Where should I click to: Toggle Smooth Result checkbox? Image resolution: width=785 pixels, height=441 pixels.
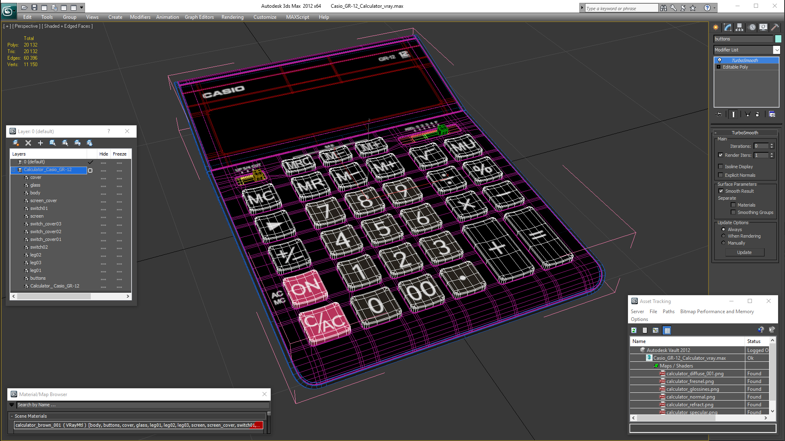721,191
